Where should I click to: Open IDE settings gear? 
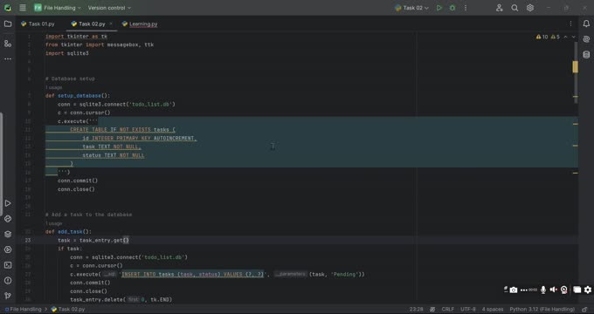[x=530, y=8]
